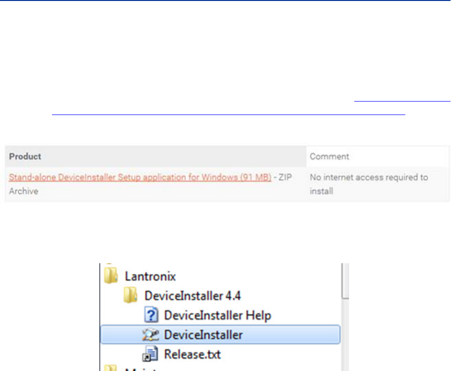
Task: Click the 'No internet access required to install' cell
Action: pyautogui.click(x=378, y=184)
